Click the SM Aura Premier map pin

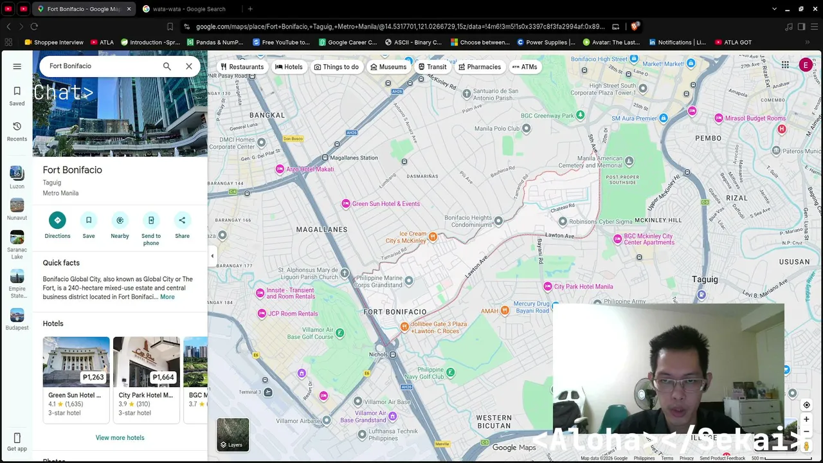664,118
